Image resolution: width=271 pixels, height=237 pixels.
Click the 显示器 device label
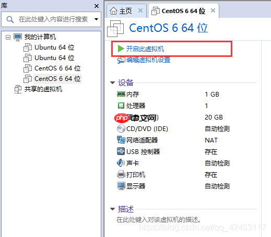136,186
